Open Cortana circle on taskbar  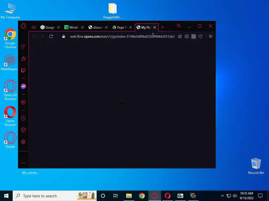click(x=103, y=196)
